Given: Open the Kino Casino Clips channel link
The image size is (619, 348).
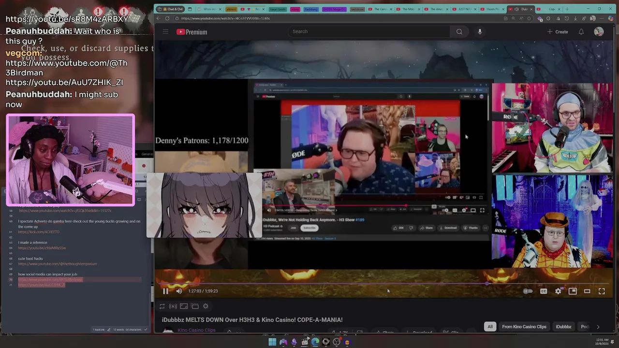Looking at the screenshot, I should point(196,330).
